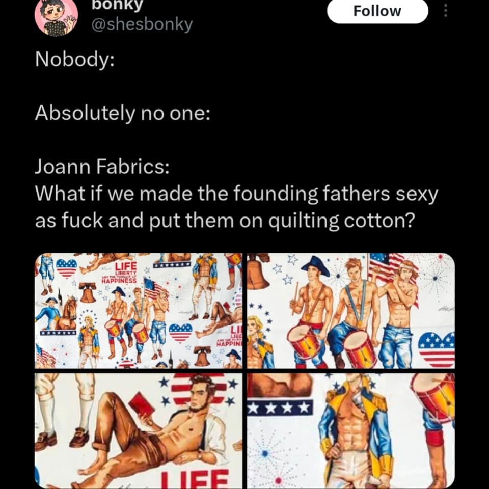Click the Follow button

(377, 11)
